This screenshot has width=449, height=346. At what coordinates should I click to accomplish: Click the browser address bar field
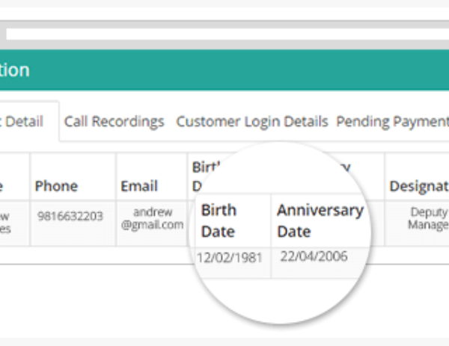pyautogui.click(x=227, y=34)
